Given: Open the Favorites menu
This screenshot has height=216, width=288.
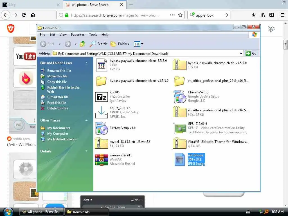Looking at the screenshot, I should click(78, 35).
